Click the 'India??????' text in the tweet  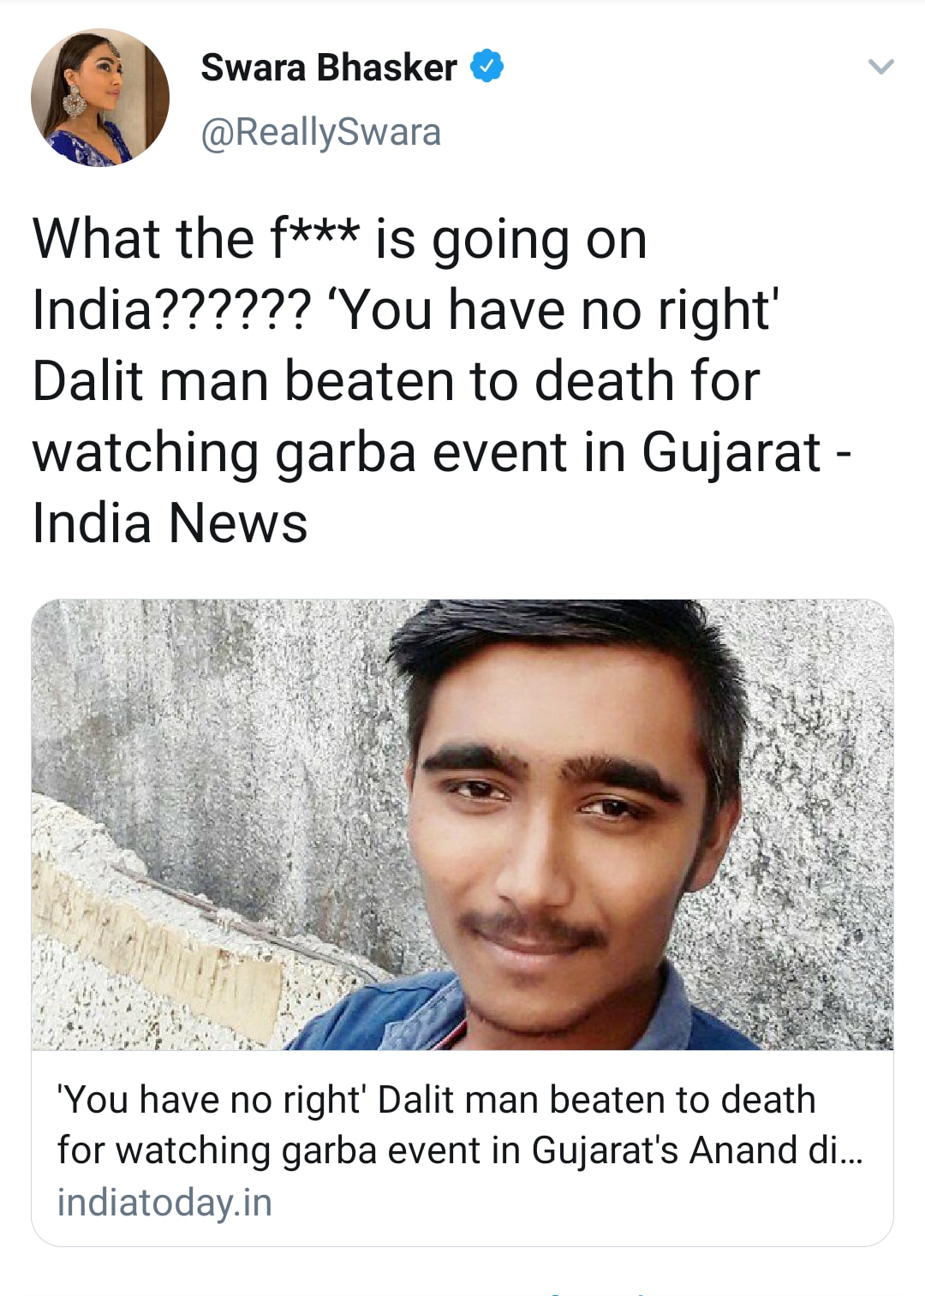point(172,310)
